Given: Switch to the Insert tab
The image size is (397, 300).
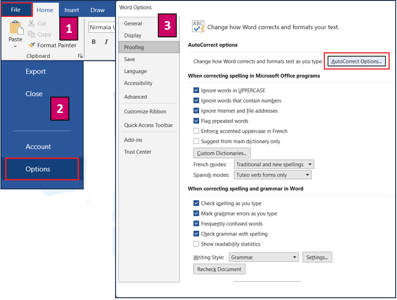Looking at the screenshot, I should click(x=71, y=10).
